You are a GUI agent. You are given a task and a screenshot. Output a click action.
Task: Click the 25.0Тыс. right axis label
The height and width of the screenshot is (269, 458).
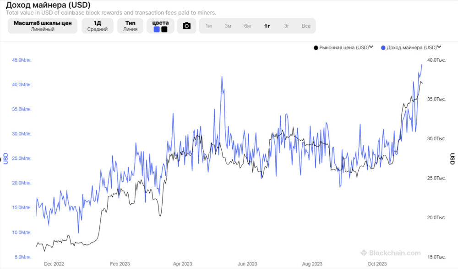436,178
